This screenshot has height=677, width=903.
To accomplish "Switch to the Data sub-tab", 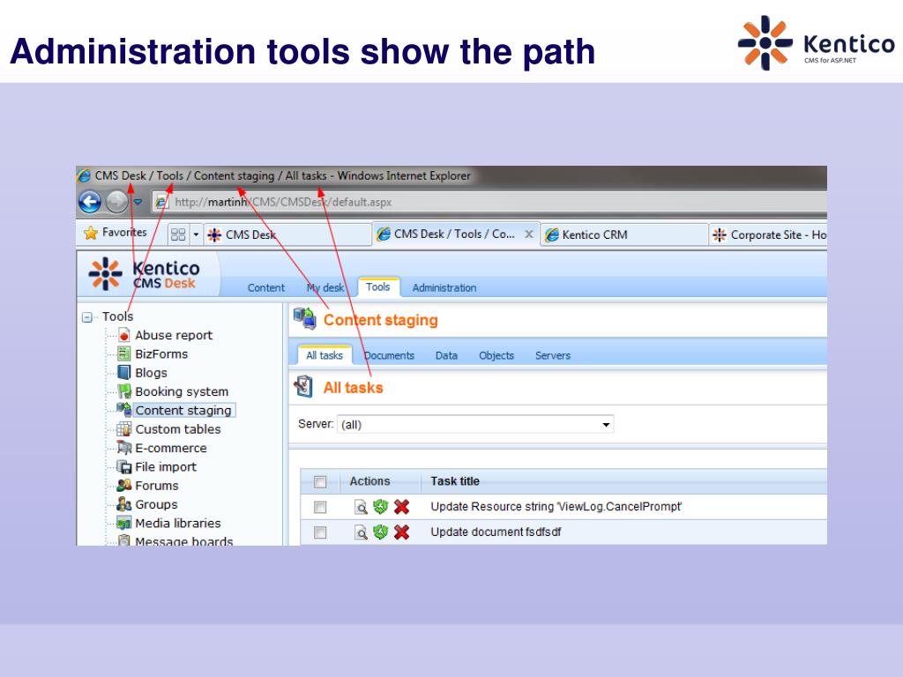I will (x=446, y=356).
